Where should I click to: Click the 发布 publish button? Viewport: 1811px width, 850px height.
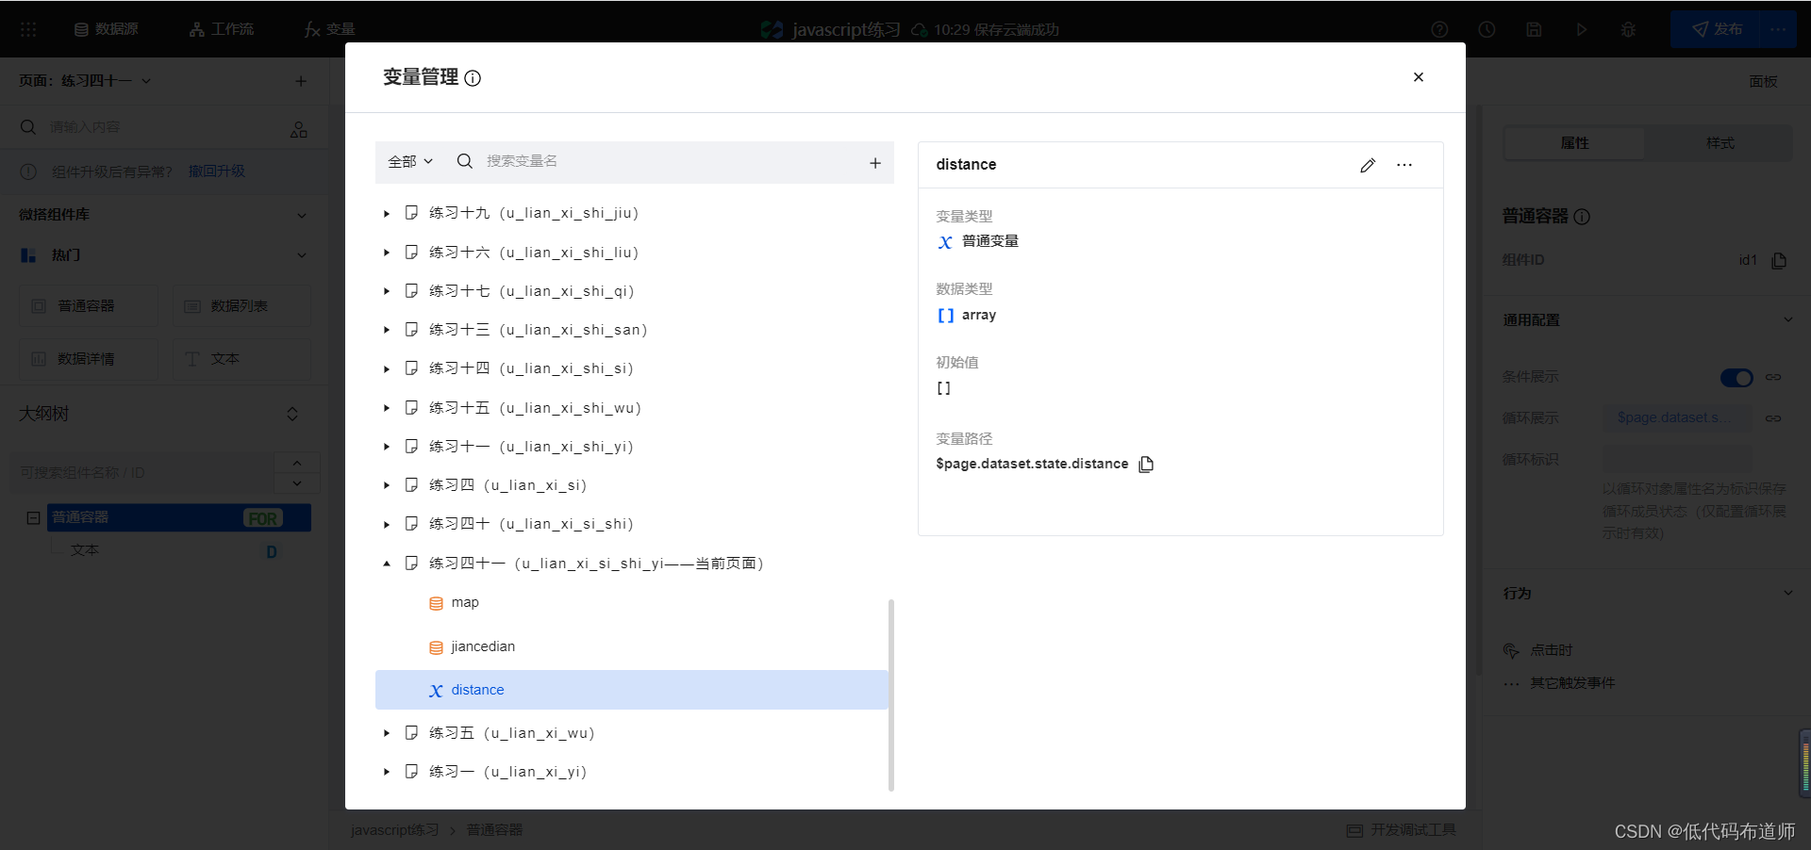pos(1717,29)
